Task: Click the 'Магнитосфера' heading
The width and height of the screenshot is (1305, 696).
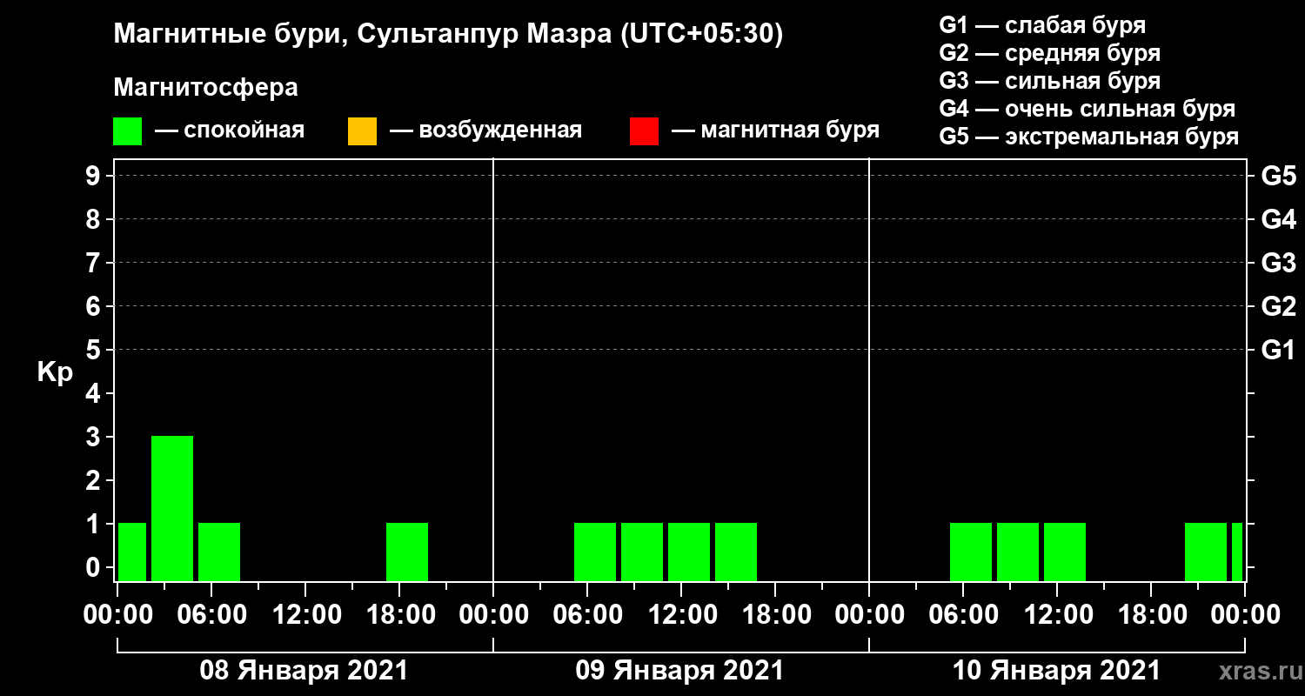Action: click(205, 87)
